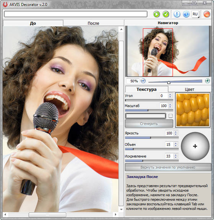Click Вернуть значения по умолчанию button
This screenshot has height=220, width=214.
(x=168, y=167)
